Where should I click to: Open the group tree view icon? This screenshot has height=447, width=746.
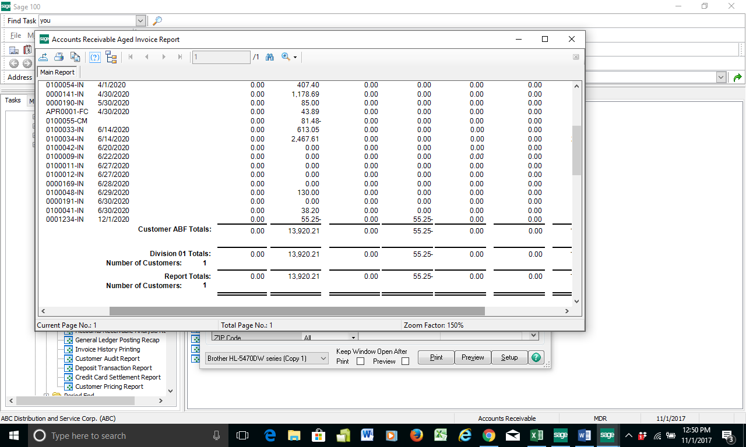[x=111, y=57]
